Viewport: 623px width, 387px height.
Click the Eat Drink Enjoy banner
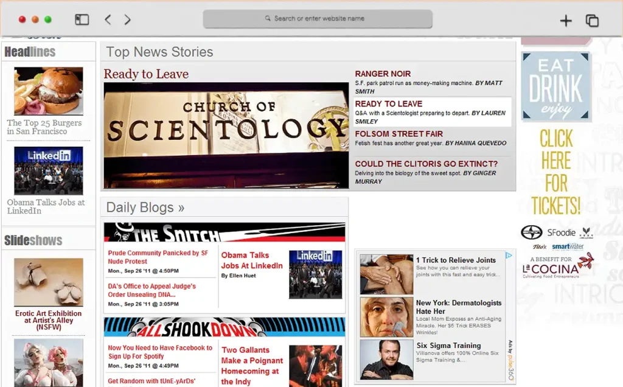(556, 86)
